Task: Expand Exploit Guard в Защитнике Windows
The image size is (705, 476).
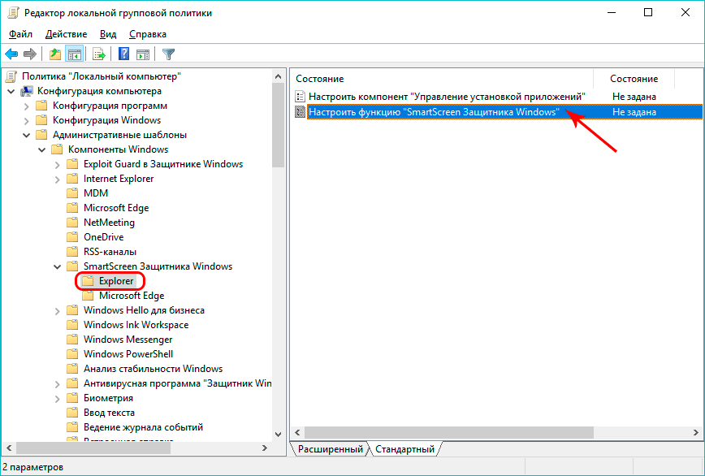Action: [57, 165]
